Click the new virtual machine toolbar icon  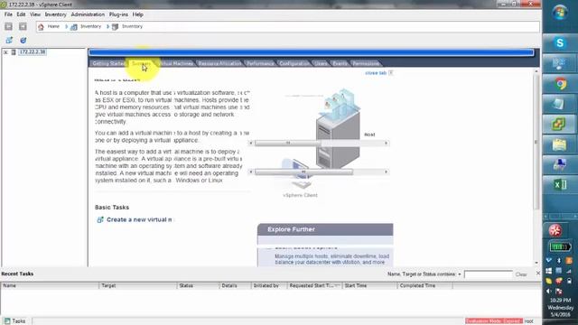coord(9,40)
